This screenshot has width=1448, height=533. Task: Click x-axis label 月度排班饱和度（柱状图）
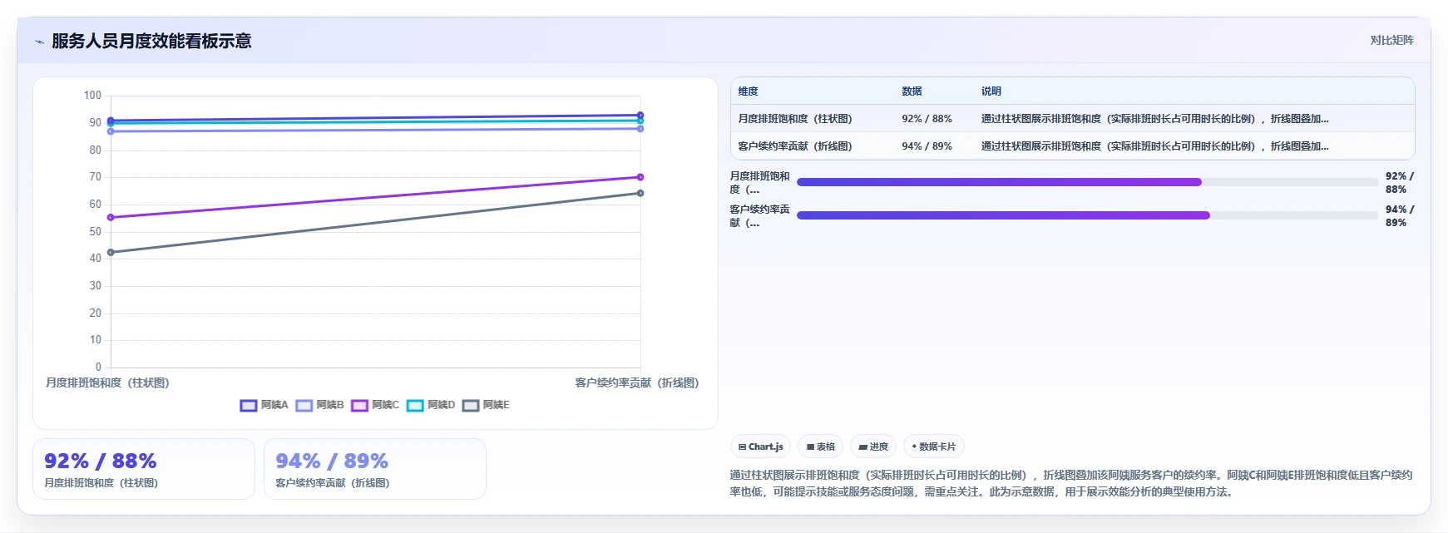[x=107, y=382]
